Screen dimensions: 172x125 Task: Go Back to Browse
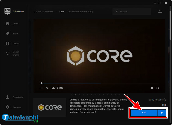(43, 12)
